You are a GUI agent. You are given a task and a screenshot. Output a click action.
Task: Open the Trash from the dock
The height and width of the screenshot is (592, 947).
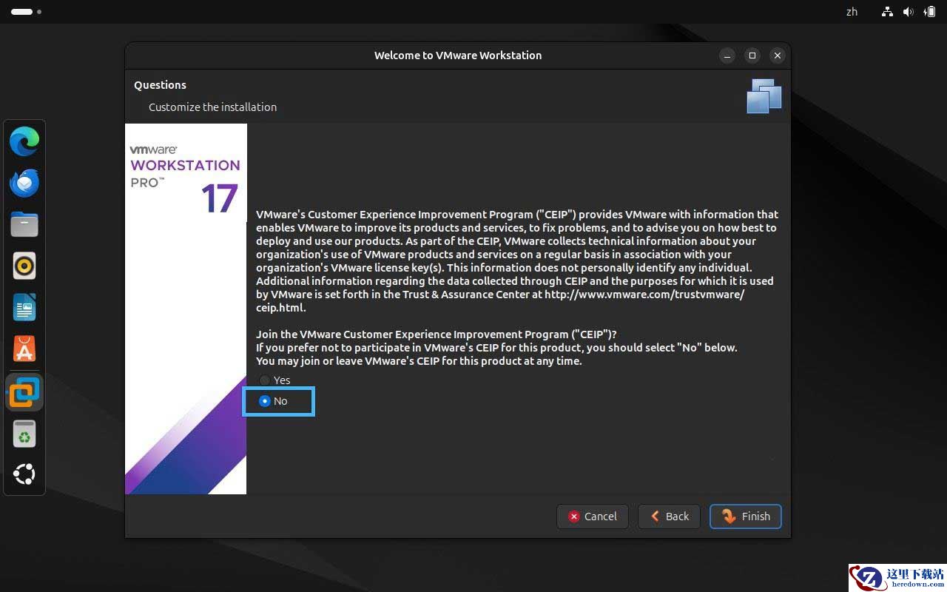coord(24,434)
